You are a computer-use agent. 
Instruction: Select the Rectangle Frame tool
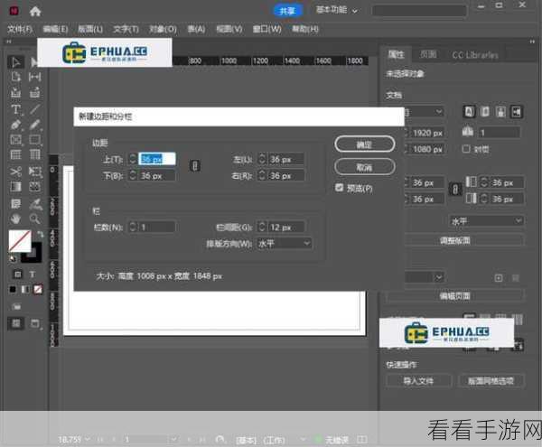coord(15,140)
